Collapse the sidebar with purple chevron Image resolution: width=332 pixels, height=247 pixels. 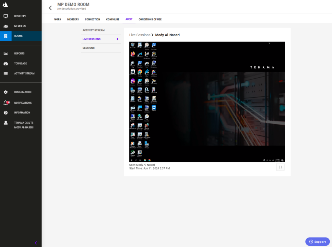pyautogui.click(x=36, y=243)
